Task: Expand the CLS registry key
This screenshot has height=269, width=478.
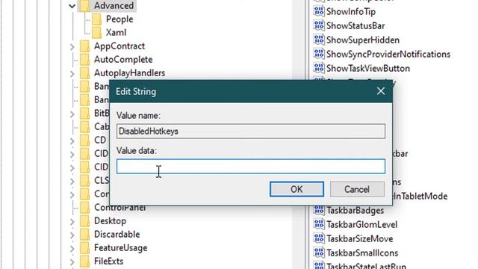Action: 72,181
